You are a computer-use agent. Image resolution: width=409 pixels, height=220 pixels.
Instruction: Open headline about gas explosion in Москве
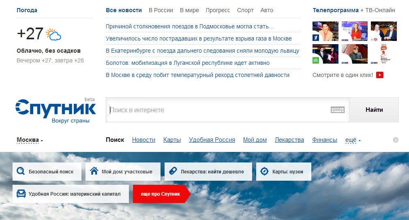[x=199, y=38]
